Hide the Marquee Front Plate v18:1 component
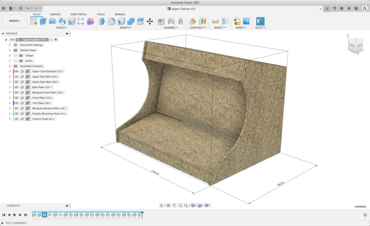 pyautogui.click(x=17, y=92)
